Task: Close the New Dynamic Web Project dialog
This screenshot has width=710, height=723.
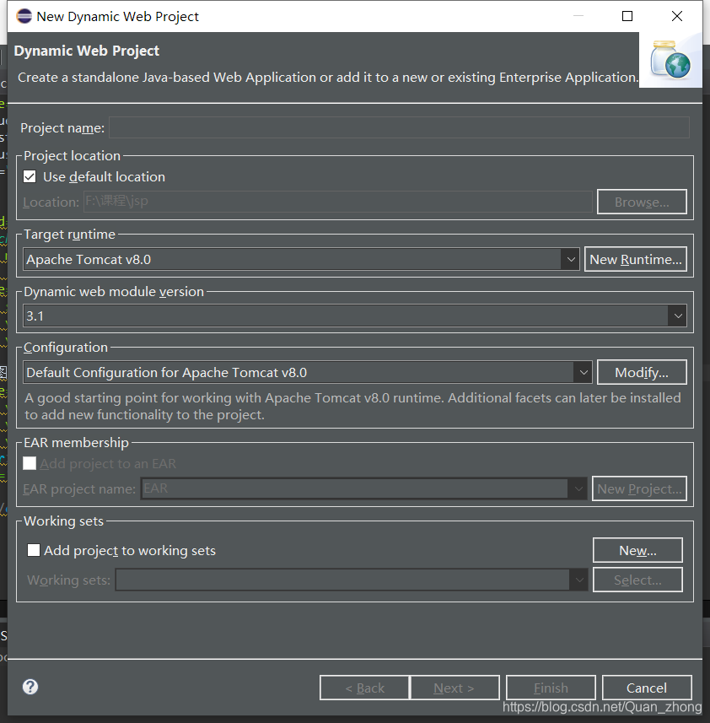Action: pos(677,16)
